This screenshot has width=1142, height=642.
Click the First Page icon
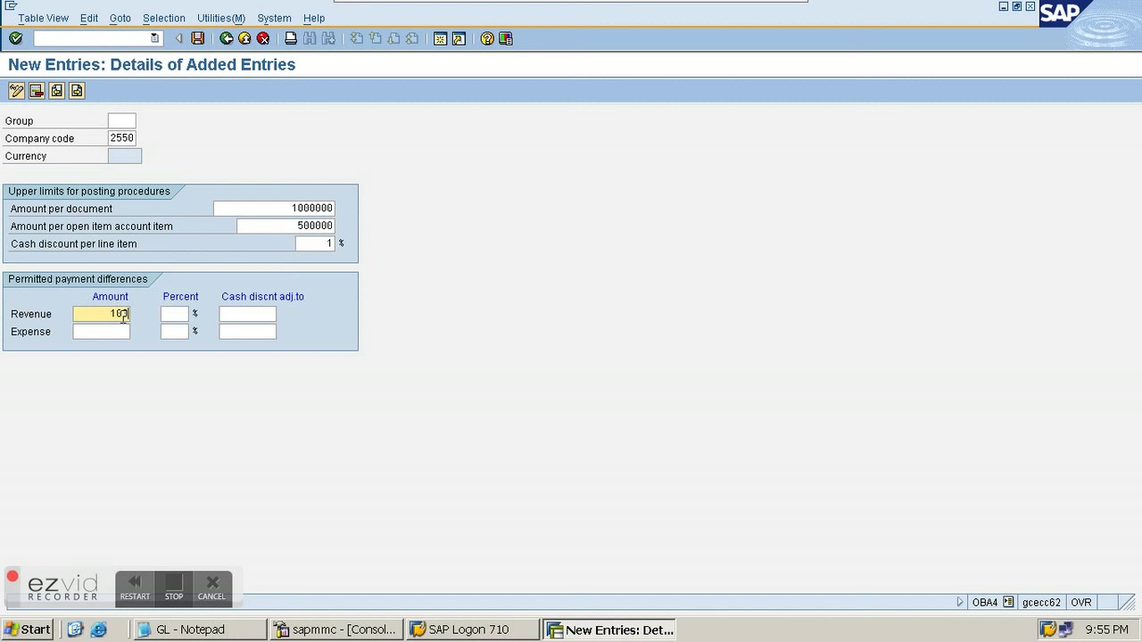click(x=356, y=38)
